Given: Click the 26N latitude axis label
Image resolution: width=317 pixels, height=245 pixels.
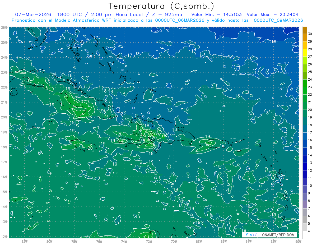Looking at the screenshot, I should 4,27.
